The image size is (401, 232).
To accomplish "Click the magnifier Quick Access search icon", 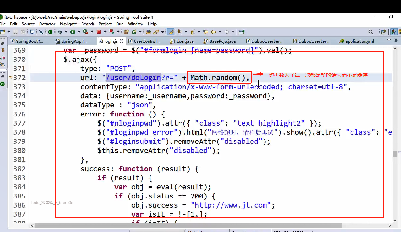I will (371, 32).
